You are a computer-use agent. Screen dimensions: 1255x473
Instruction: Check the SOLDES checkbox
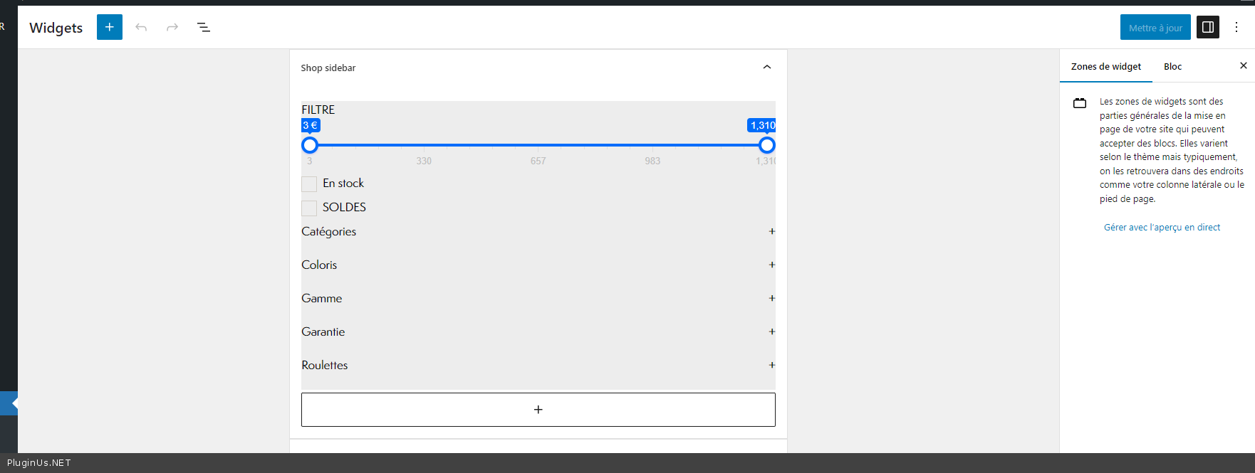309,208
